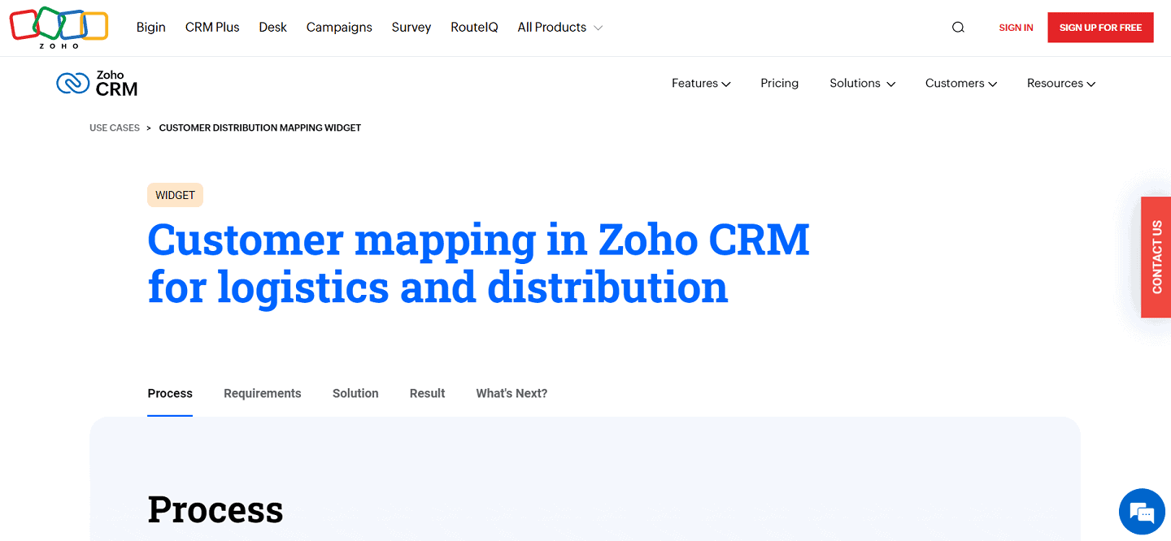Open the What's Next tab

tap(511, 393)
